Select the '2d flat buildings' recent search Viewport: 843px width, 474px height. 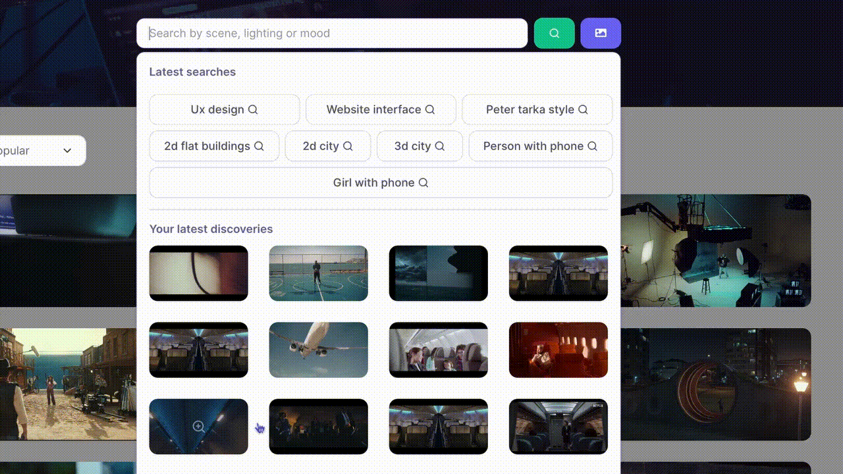pos(214,146)
